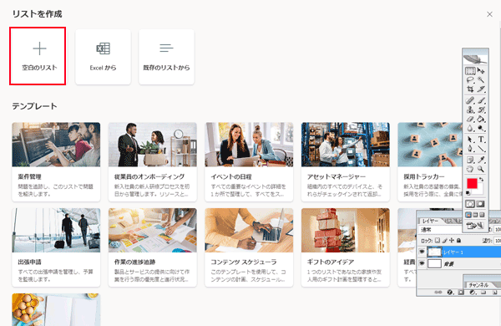The height and width of the screenshot is (326, 501).
Task: Select the Slice tool
Action: coord(481,89)
